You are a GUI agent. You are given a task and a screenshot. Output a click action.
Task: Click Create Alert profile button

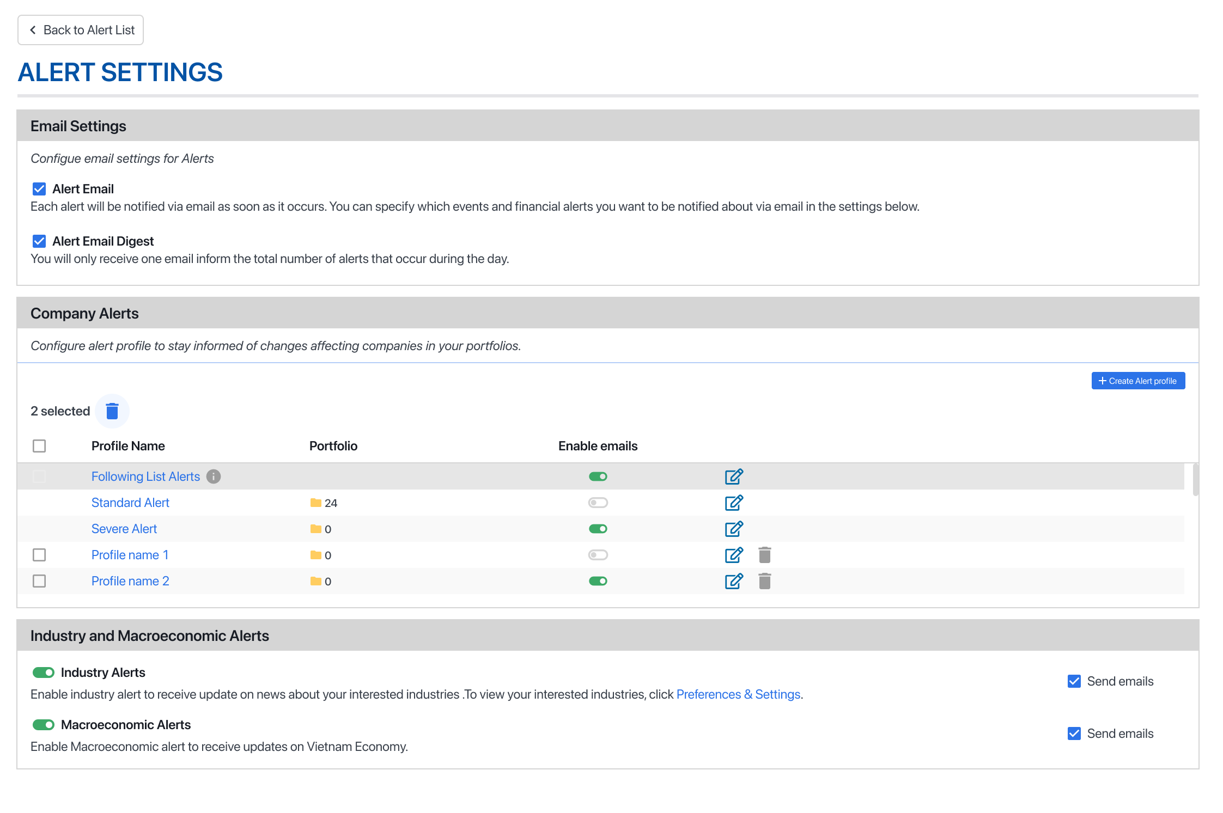pyautogui.click(x=1137, y=381)
